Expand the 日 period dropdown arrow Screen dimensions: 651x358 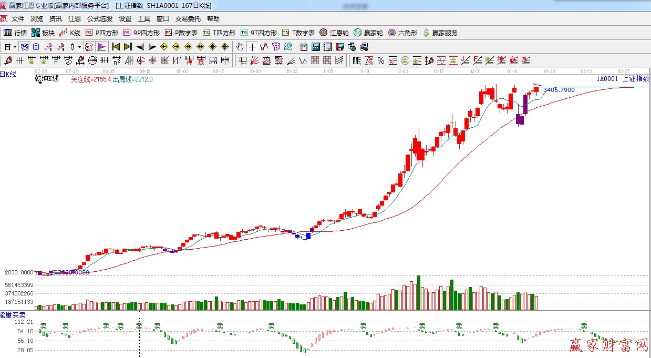point(15,47)
